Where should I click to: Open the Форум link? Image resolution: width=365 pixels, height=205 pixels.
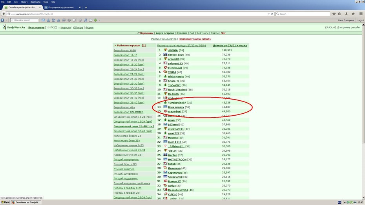[89, 27]
